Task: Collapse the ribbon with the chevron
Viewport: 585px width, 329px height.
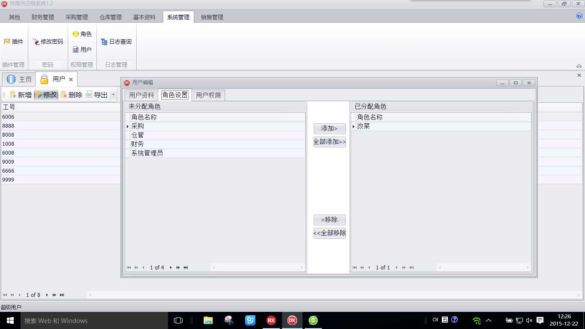Action: [579, 66]
